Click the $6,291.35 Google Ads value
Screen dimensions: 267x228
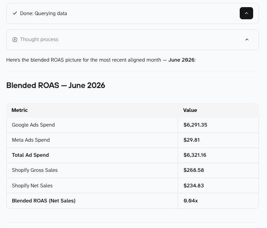coord(195,125)
